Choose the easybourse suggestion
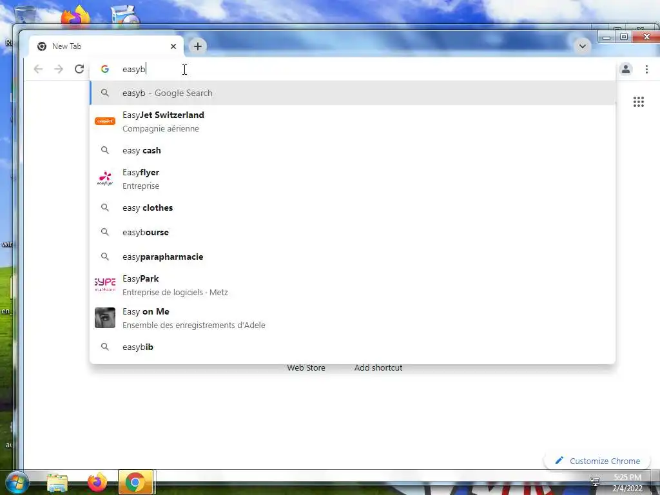Image resolution: width=660 pixels, height=495 pixels. click(353, 232)
